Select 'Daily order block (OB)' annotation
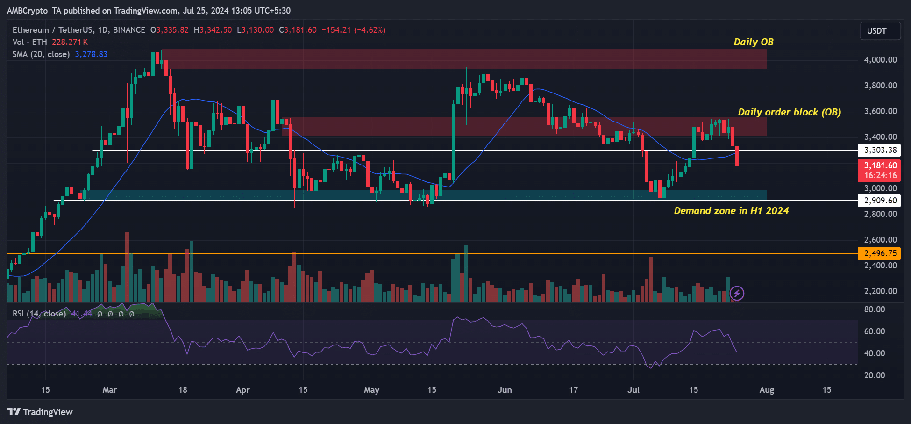 (790, 112)
